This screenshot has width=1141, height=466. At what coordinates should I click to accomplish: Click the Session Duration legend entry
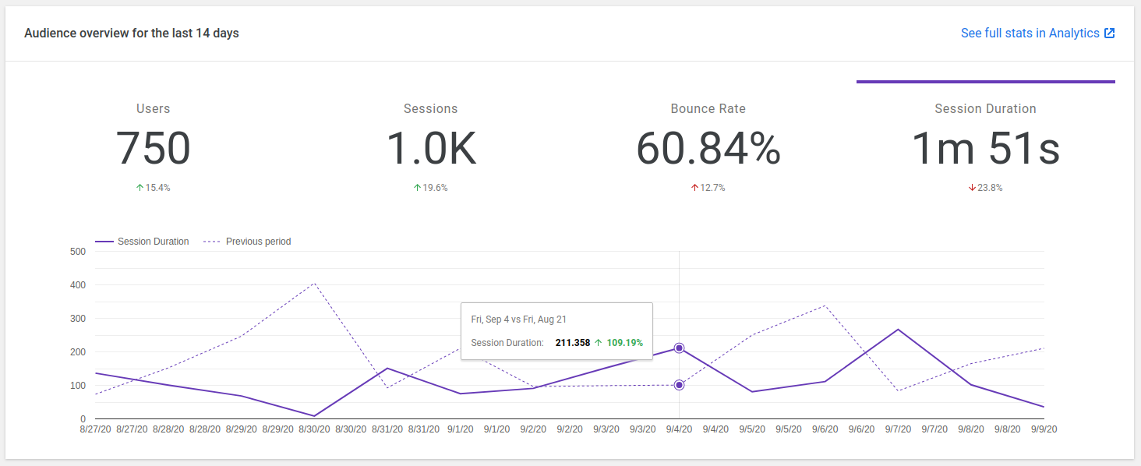click(142, 242)
